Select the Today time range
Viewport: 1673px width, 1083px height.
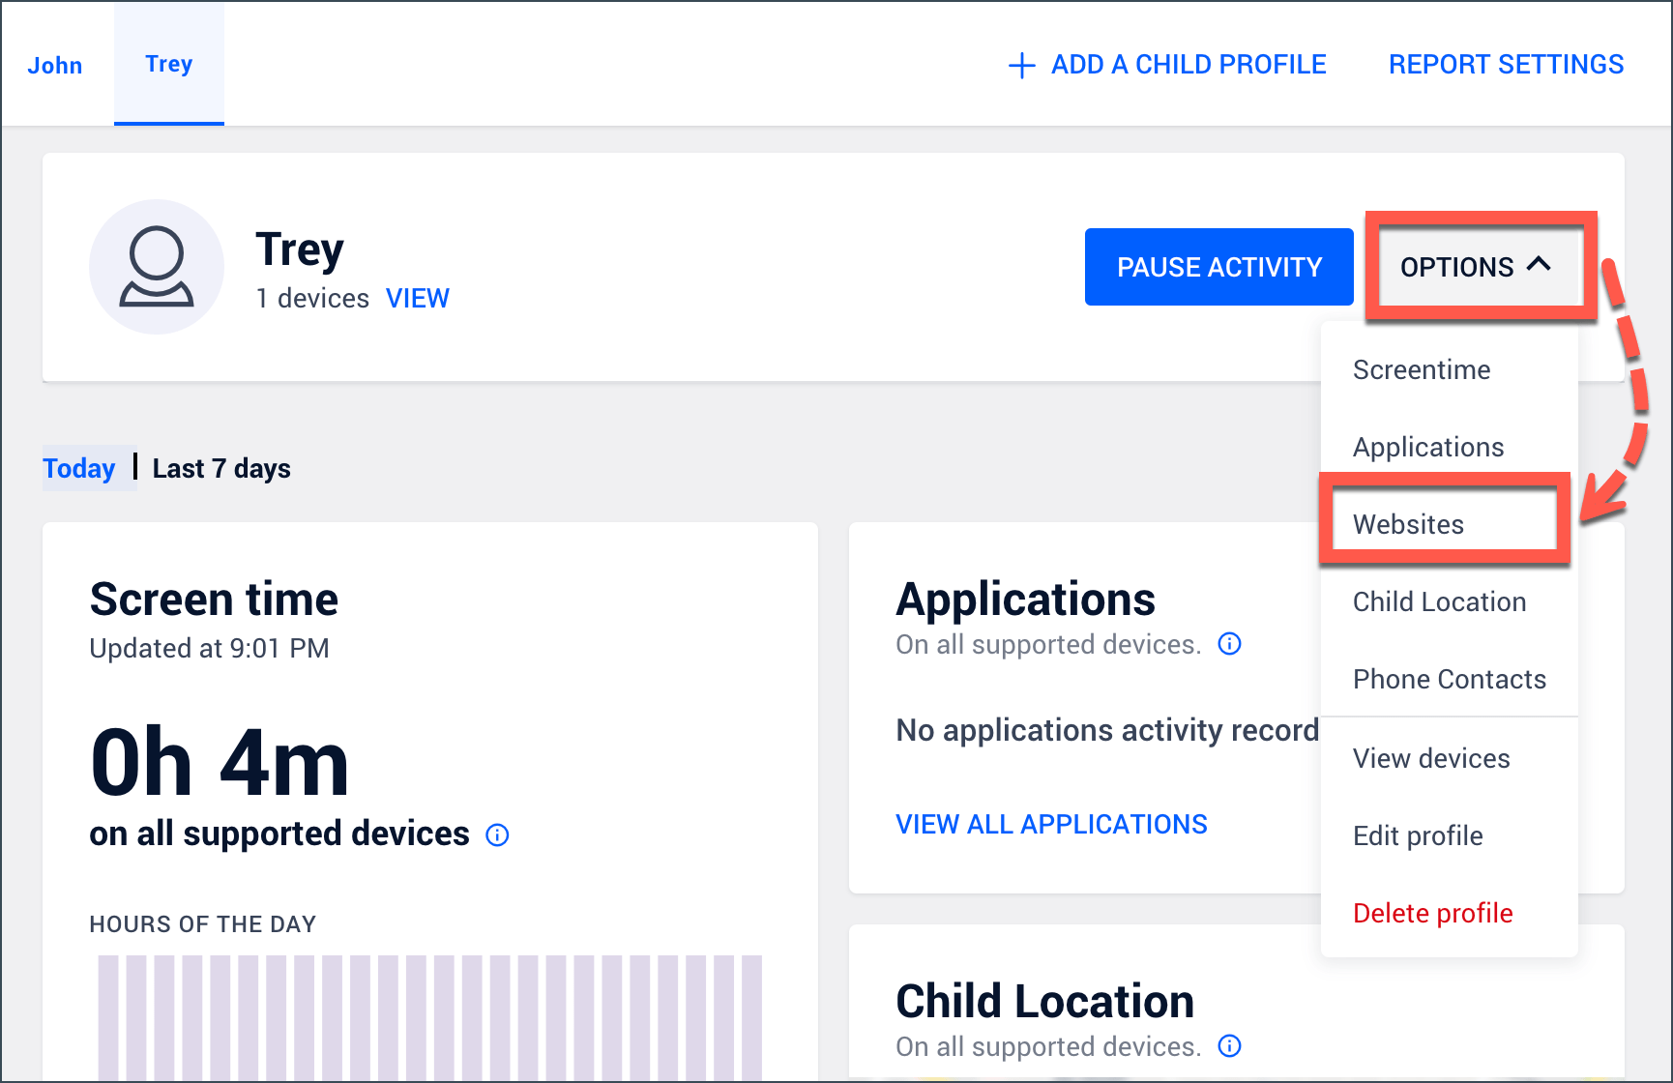tap(79, 469)
